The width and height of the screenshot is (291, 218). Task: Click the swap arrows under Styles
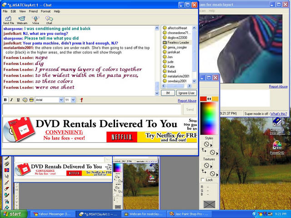tap(204, 150)
